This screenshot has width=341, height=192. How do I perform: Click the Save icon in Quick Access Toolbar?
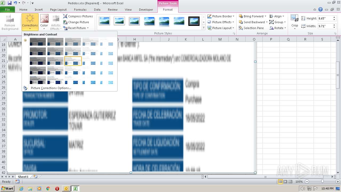(x=10, y=3)
